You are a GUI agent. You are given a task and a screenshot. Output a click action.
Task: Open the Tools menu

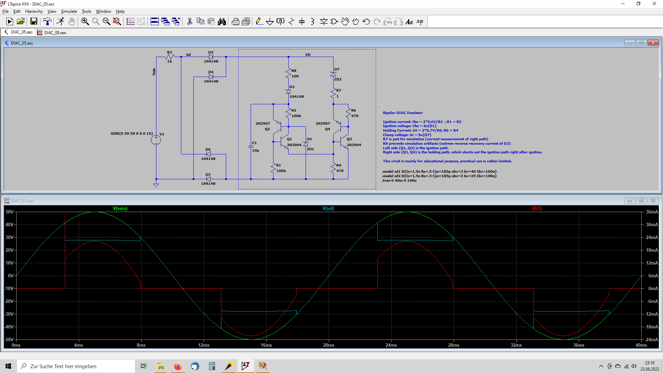coord(86,11)
